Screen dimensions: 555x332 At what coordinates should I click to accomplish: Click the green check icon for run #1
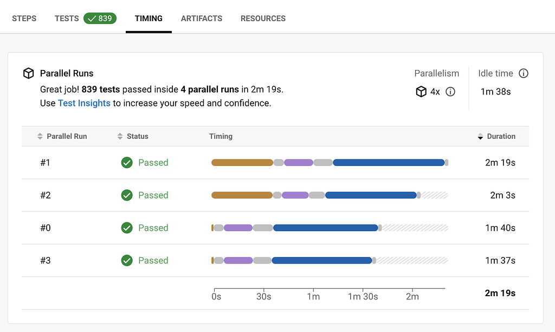coord(127,162)
